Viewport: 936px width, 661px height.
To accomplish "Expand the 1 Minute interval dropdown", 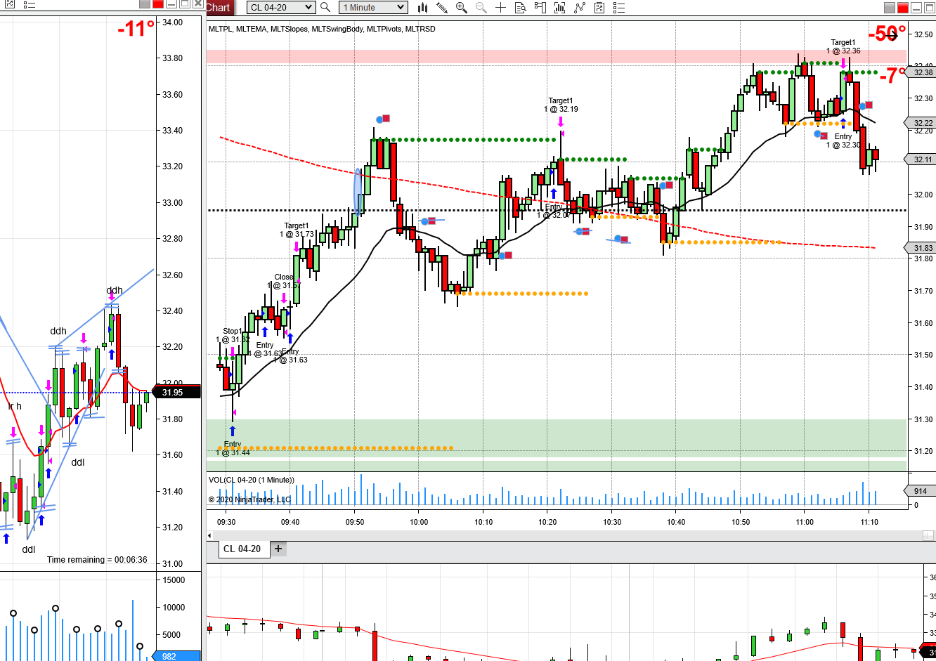I will [373, 8].
